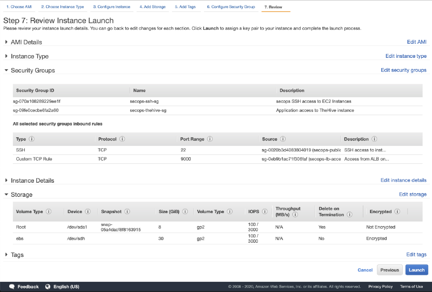The height and width of the screenshot is (292, 432).
Task: Click the info icon next to Protocol
Action: click(x=122, y=139)
